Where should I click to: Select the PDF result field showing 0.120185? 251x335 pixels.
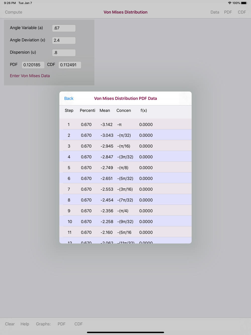[33, 65]
